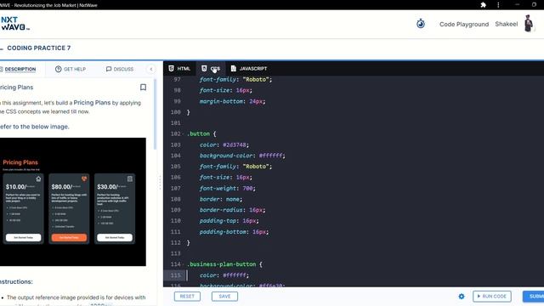Click the #2d3748 color value on line 103

[x=235, y=144]
